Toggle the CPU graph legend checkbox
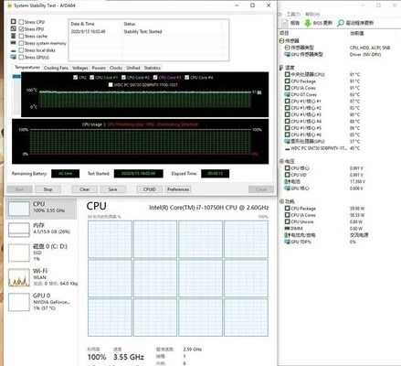 [x=75, y=78]
